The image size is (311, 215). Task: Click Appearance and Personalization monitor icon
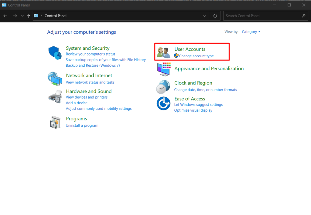tap(164, 69)
